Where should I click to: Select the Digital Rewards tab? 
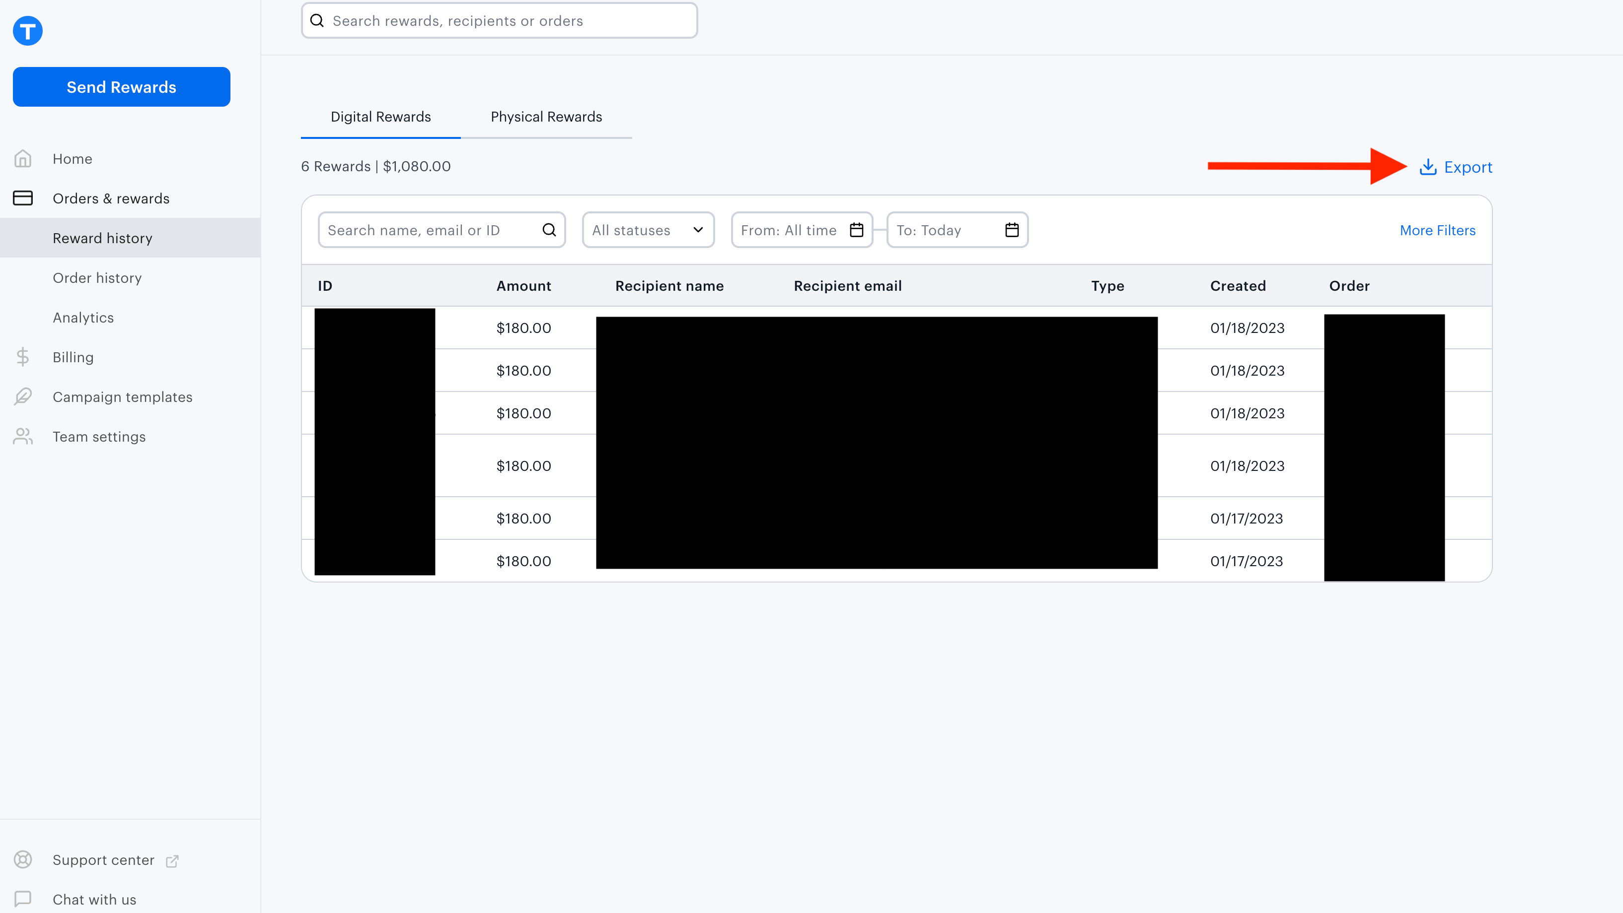point(380,117)
